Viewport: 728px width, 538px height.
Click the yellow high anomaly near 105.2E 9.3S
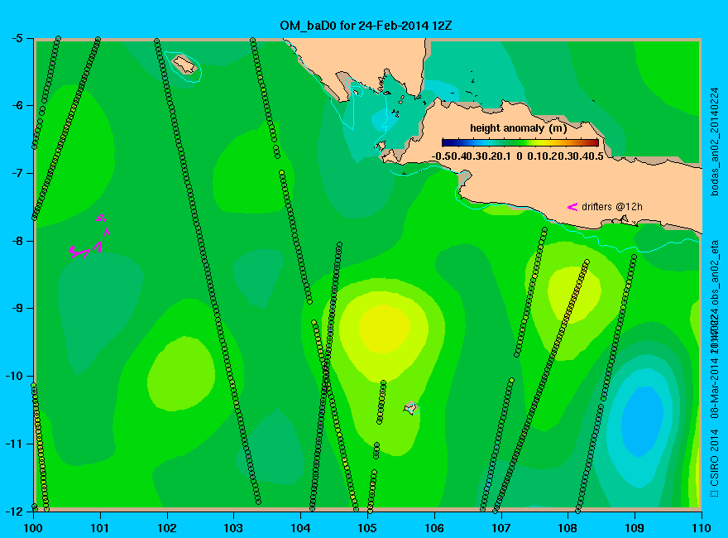(x=385, y=329)
